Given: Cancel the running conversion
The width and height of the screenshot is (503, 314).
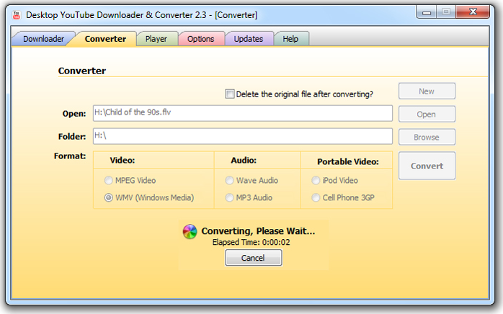Looking at the screenshot, I should click(253, 258).
